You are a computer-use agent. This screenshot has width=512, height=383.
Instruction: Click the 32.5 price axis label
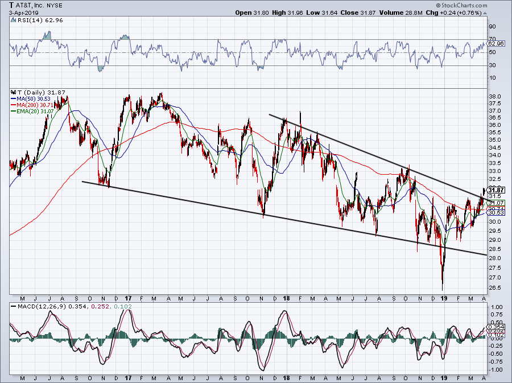[495, 180]
